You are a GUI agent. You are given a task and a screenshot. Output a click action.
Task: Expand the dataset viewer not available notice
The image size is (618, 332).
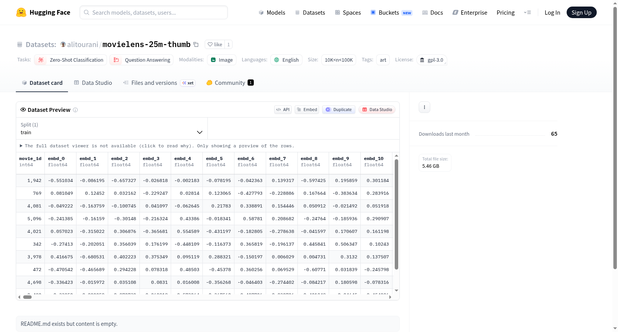coord(157,146)
